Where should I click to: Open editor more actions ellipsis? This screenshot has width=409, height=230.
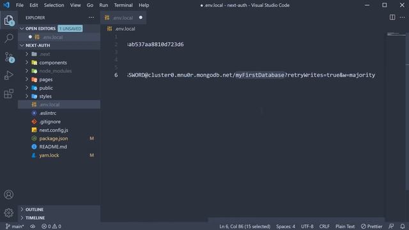click(402, 17)
